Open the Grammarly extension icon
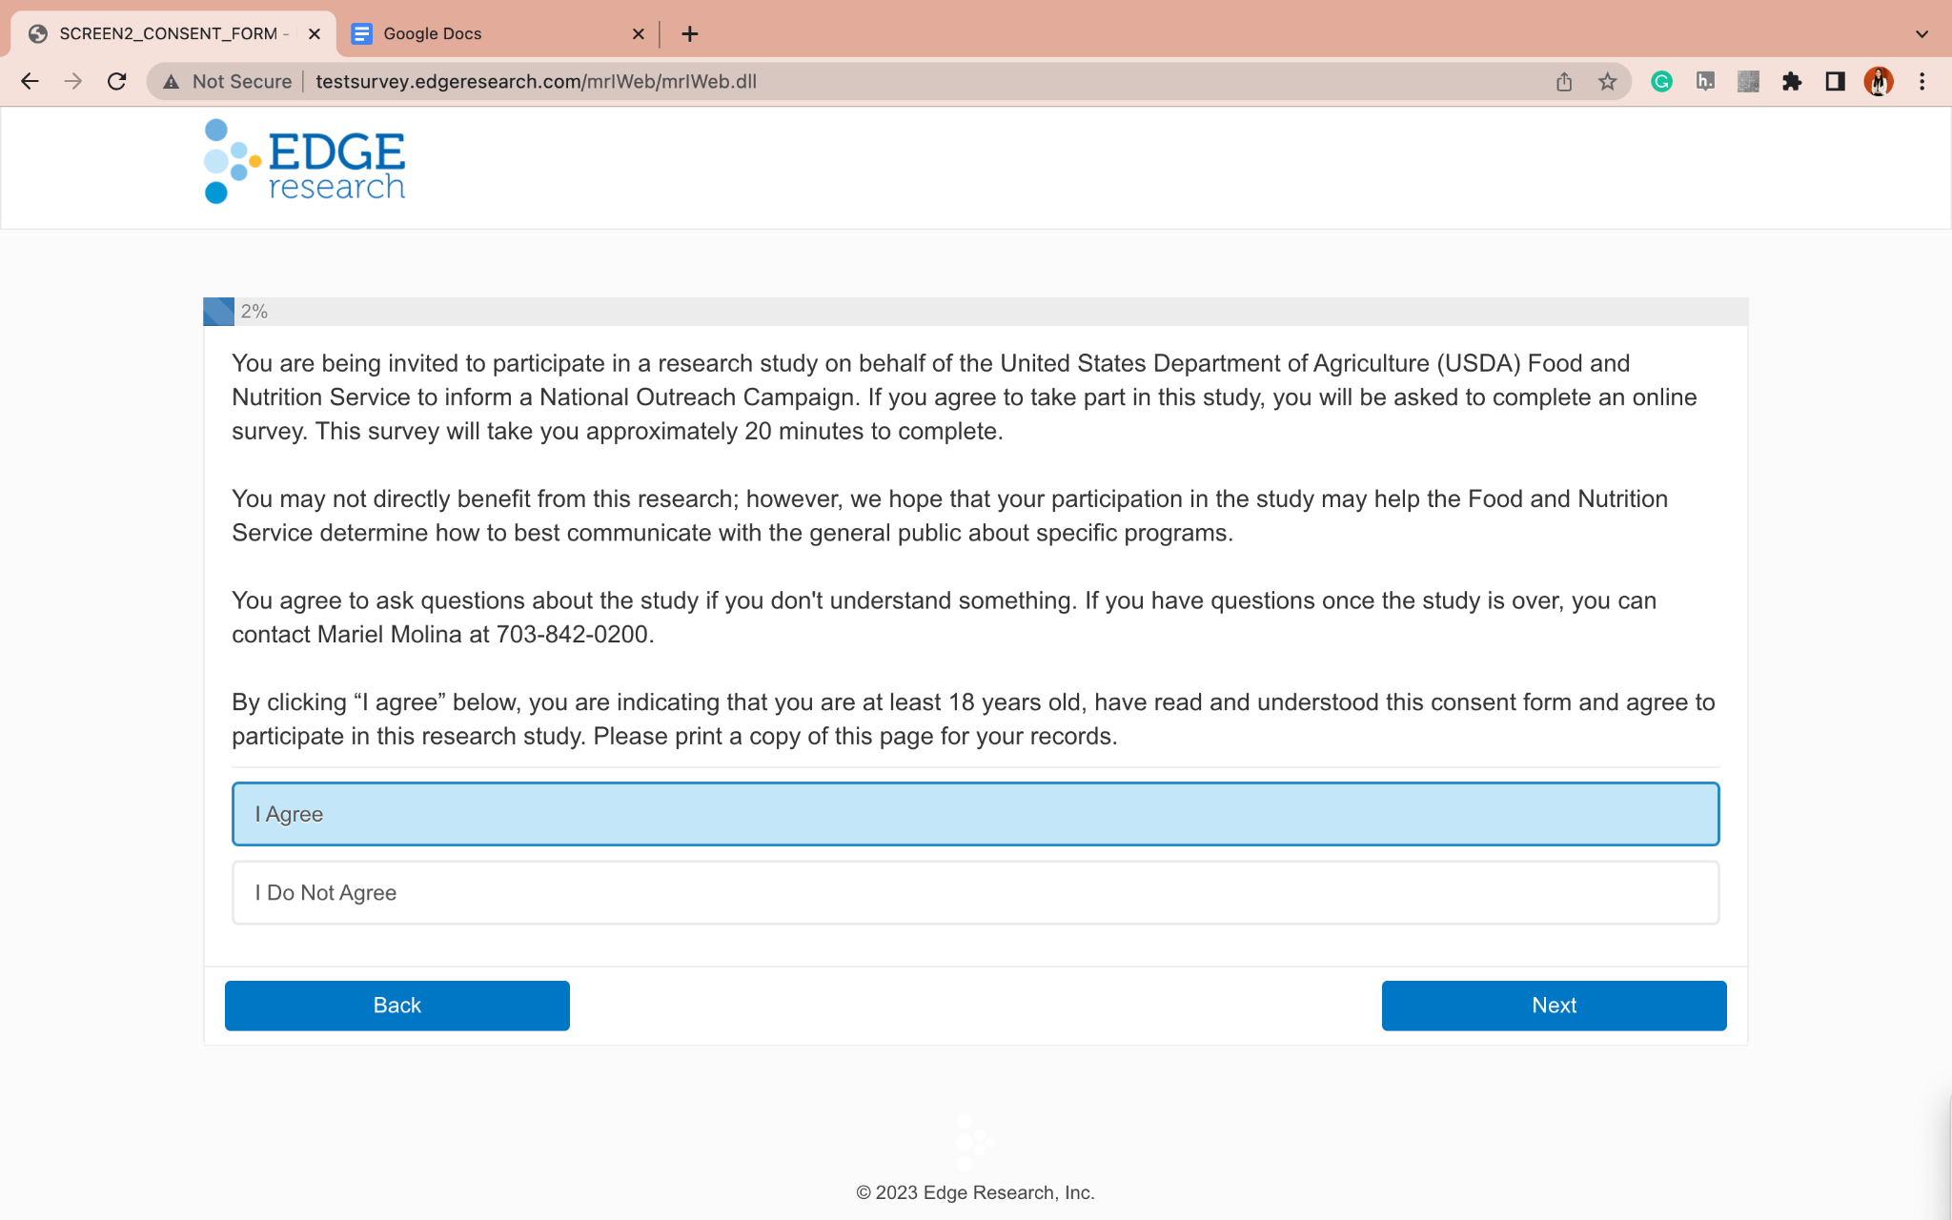The width and height of the screenshot is (1952, 1220). [x=1661, y=82]
